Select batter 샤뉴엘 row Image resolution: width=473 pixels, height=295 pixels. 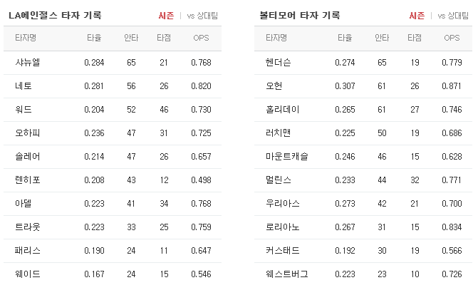pos(113,63)
